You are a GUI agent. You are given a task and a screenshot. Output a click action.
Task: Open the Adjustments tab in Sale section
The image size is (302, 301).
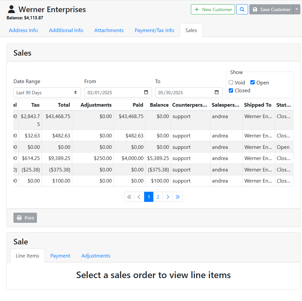pos(95,256)
